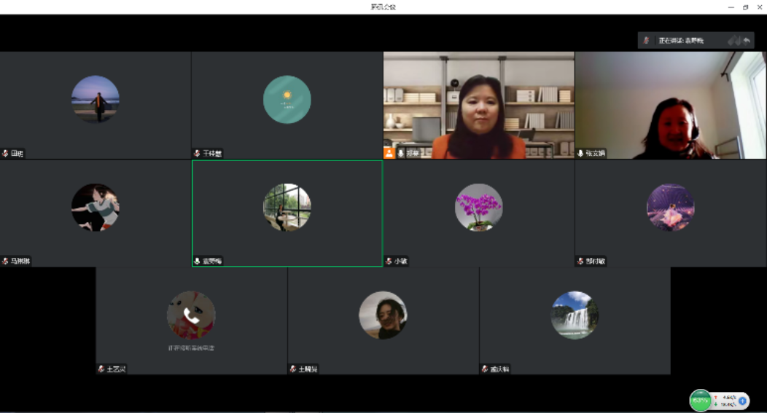Click the orange host badge on bookshelf video tile
The image size is (767, 413).
[389, 153]
